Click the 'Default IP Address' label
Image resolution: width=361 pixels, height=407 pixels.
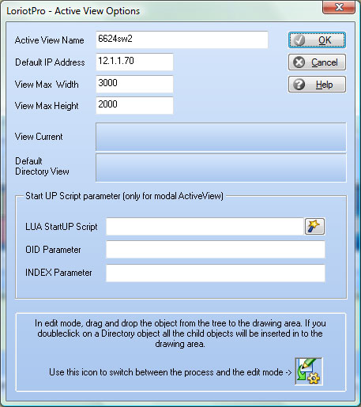(x=50, y=62)
